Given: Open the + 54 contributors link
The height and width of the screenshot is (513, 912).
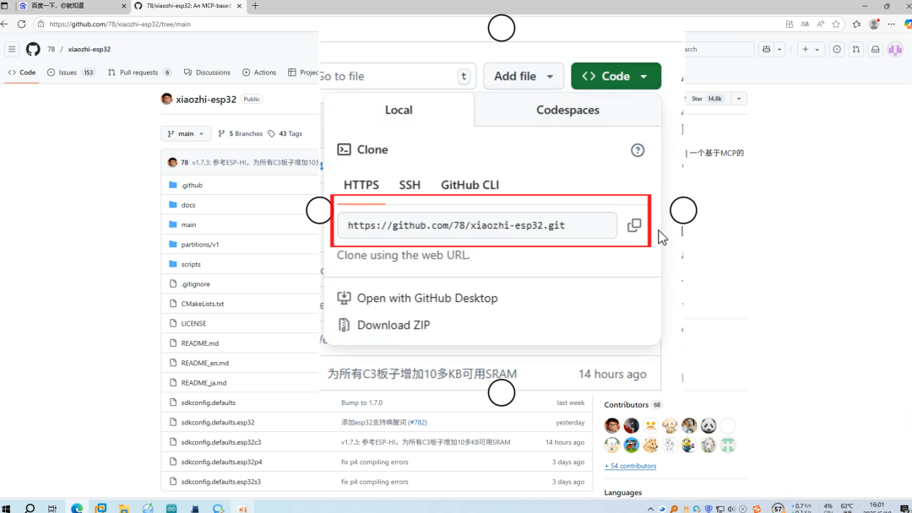Looking at the screenshot, I should tap(631, 466).
